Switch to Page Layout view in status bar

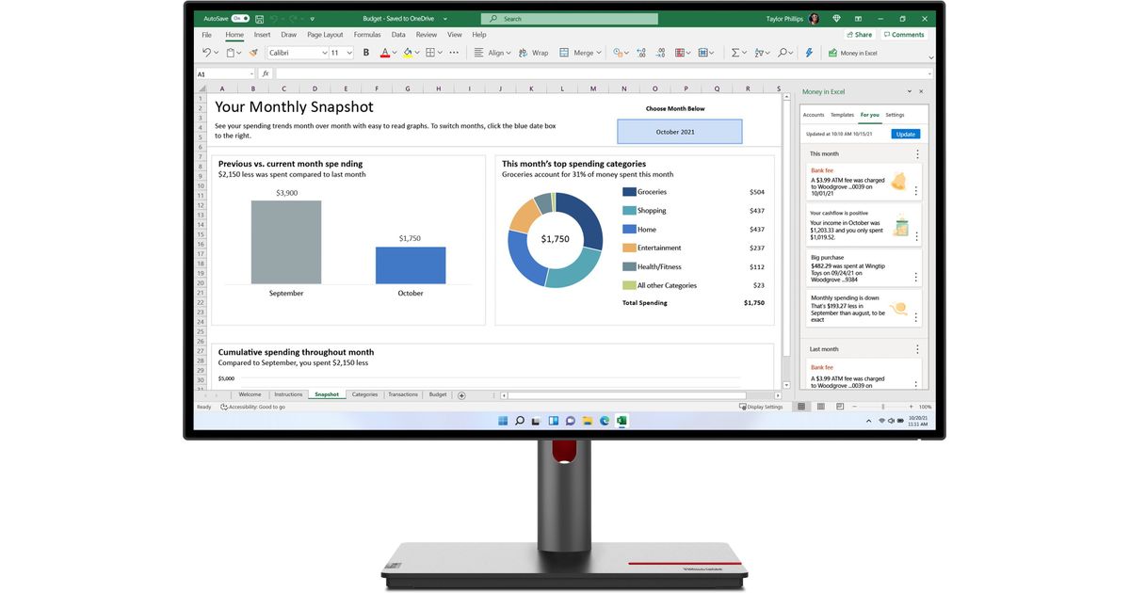pyautogui.click(x=820, y=407)
